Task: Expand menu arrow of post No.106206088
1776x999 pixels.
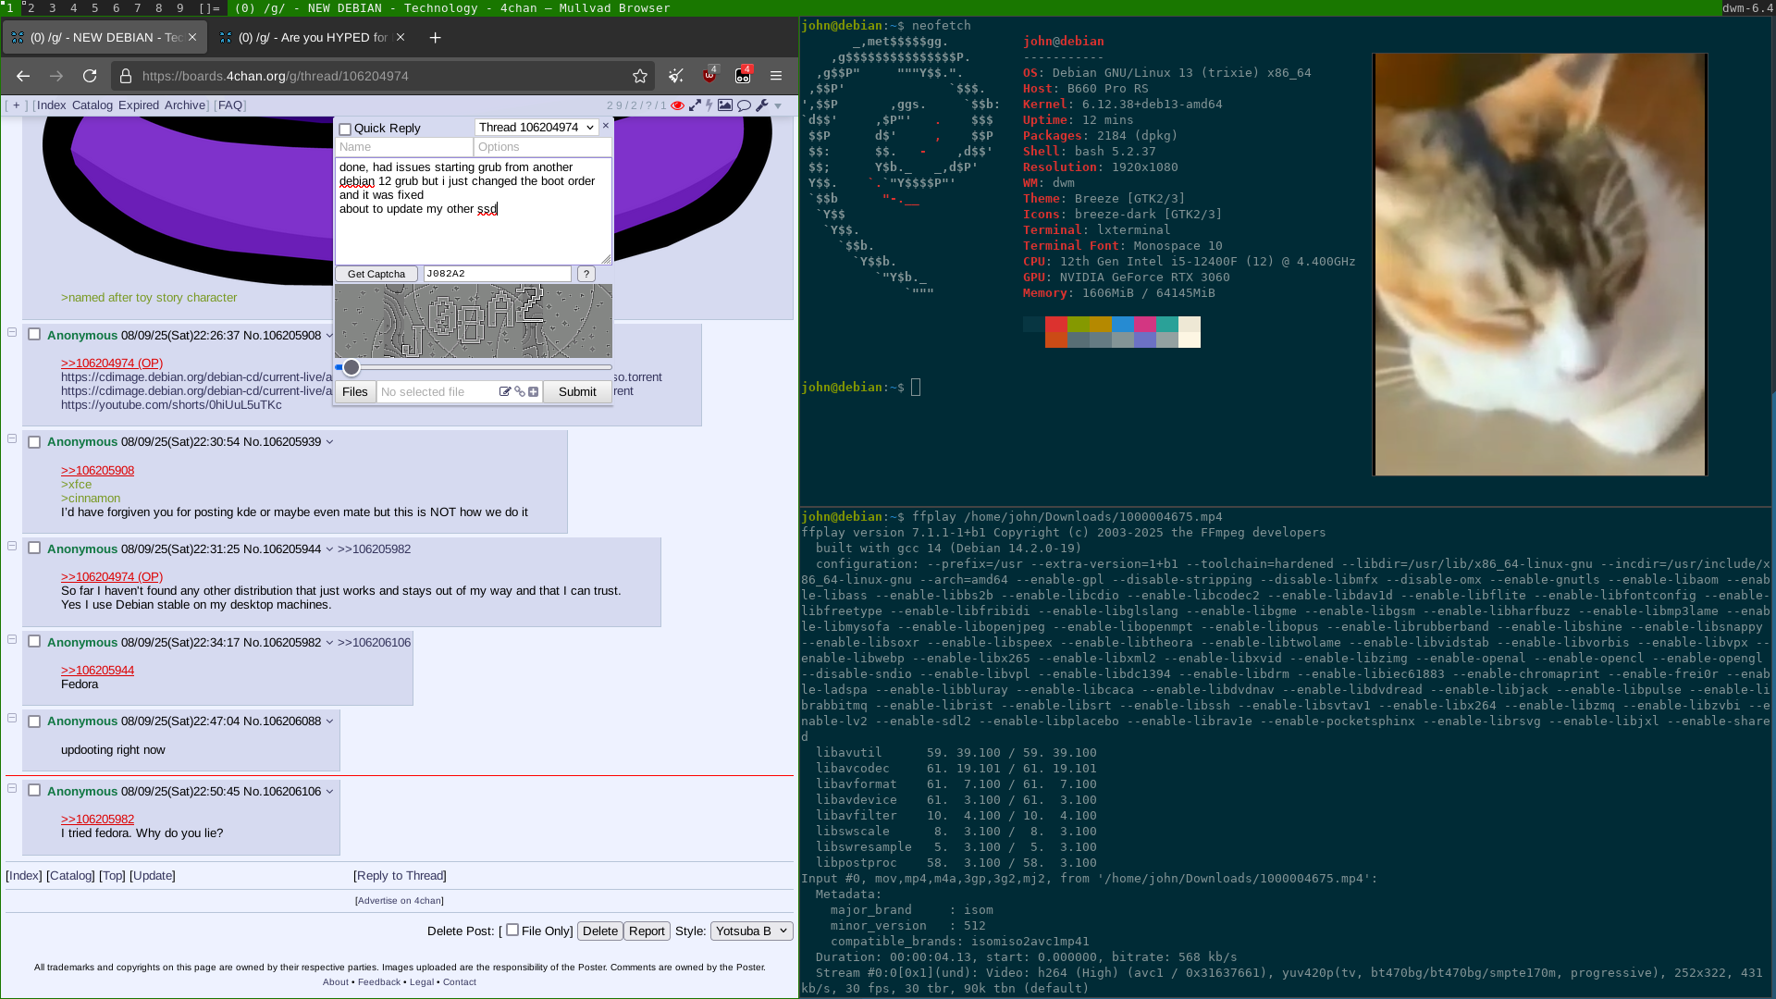Action: (x=329, y=721)
